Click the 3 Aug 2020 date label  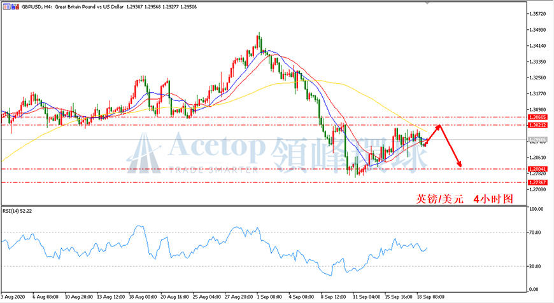coord(13,297)
